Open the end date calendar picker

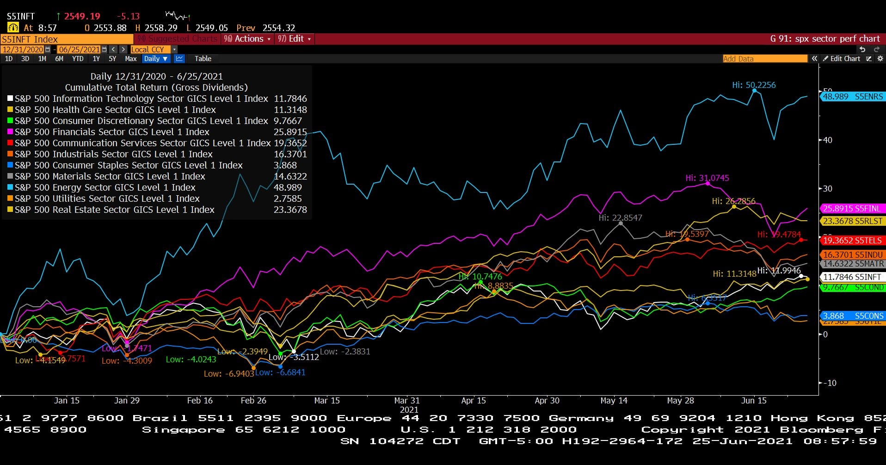[104, 50]
